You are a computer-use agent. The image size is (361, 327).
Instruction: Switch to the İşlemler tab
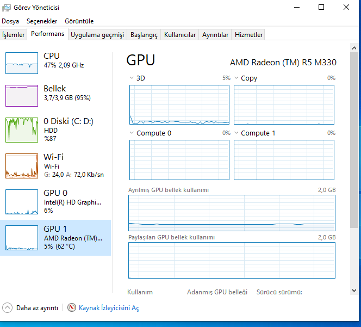point(14,35)
